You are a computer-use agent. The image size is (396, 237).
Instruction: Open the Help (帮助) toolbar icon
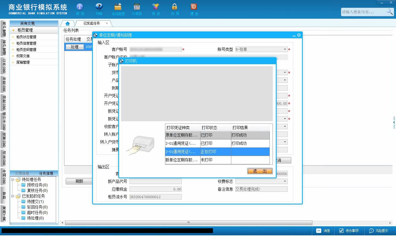[80, 9]
